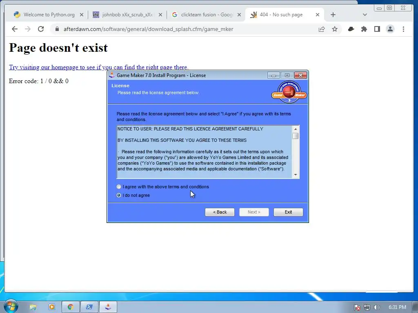Toggle the Chrome side panel
This screenshot has width=418, height=313.
(377, 29)
